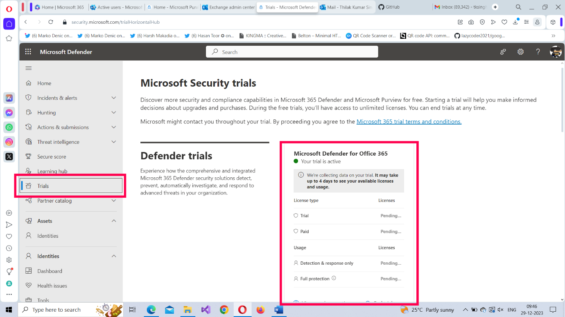Viewport: 565px width, 317px height.
Task: Expand Partner catalog section
Action: [x=114, y=201]
